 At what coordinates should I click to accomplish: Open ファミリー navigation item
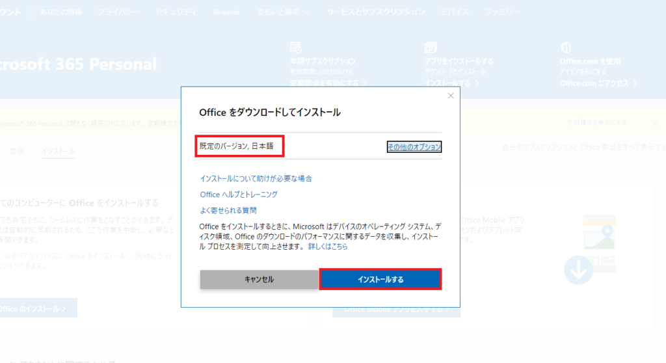(x=502, y=12)
